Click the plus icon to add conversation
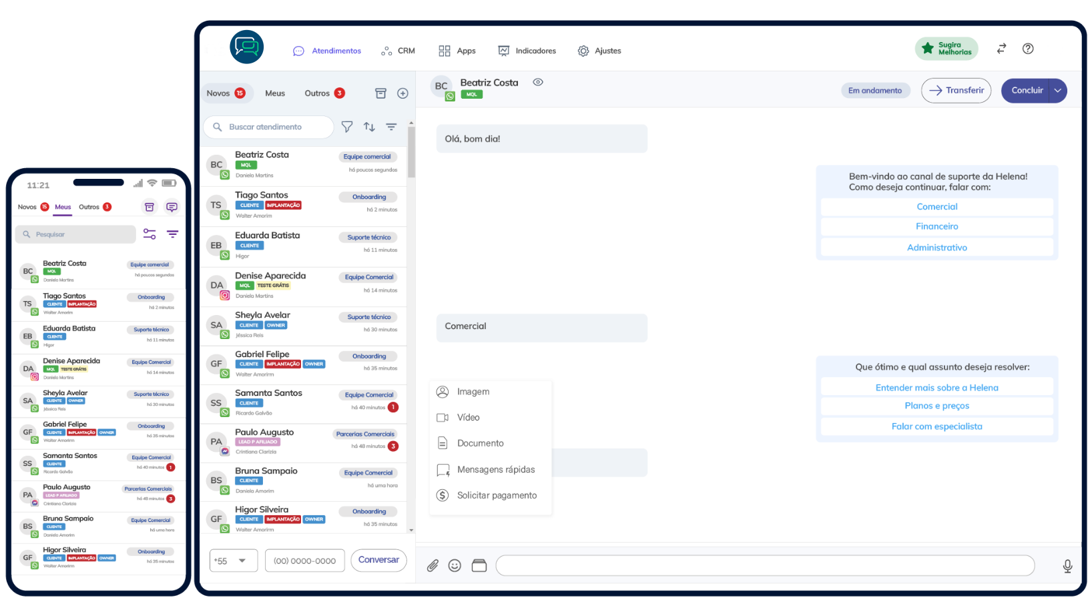The image size is (1088, 602). pos(402,93)
